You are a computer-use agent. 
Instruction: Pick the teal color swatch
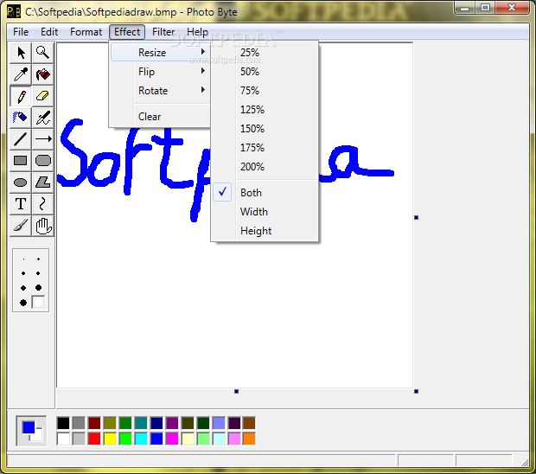tap(141, 423)
